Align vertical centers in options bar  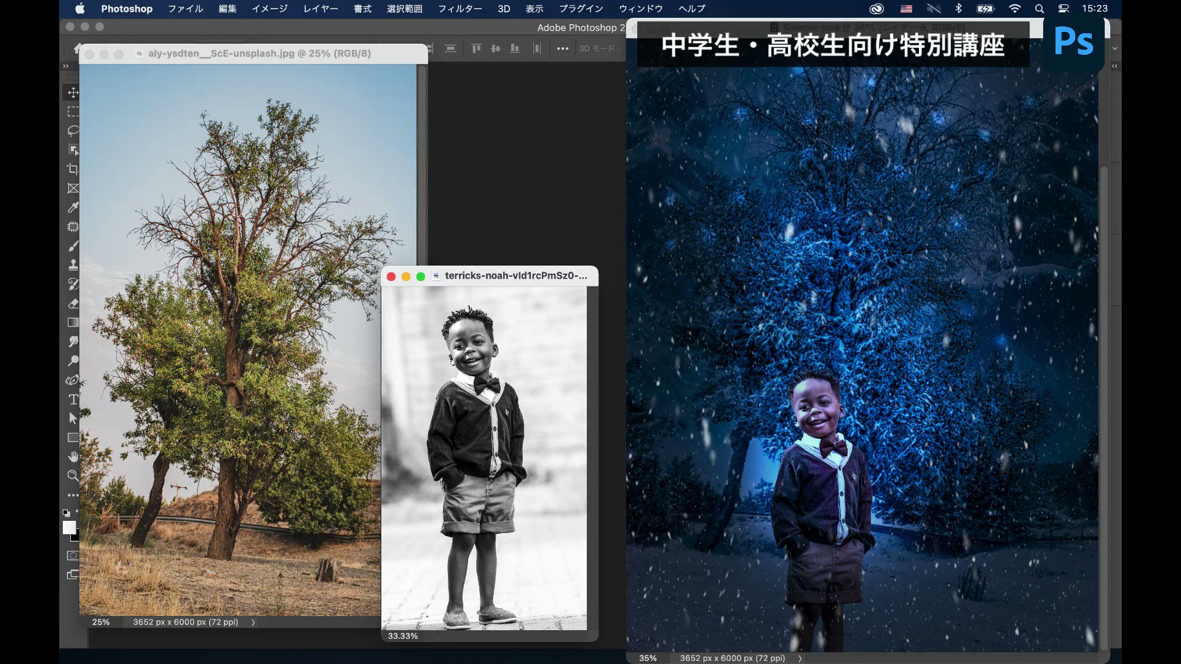[x=495, y=48]
